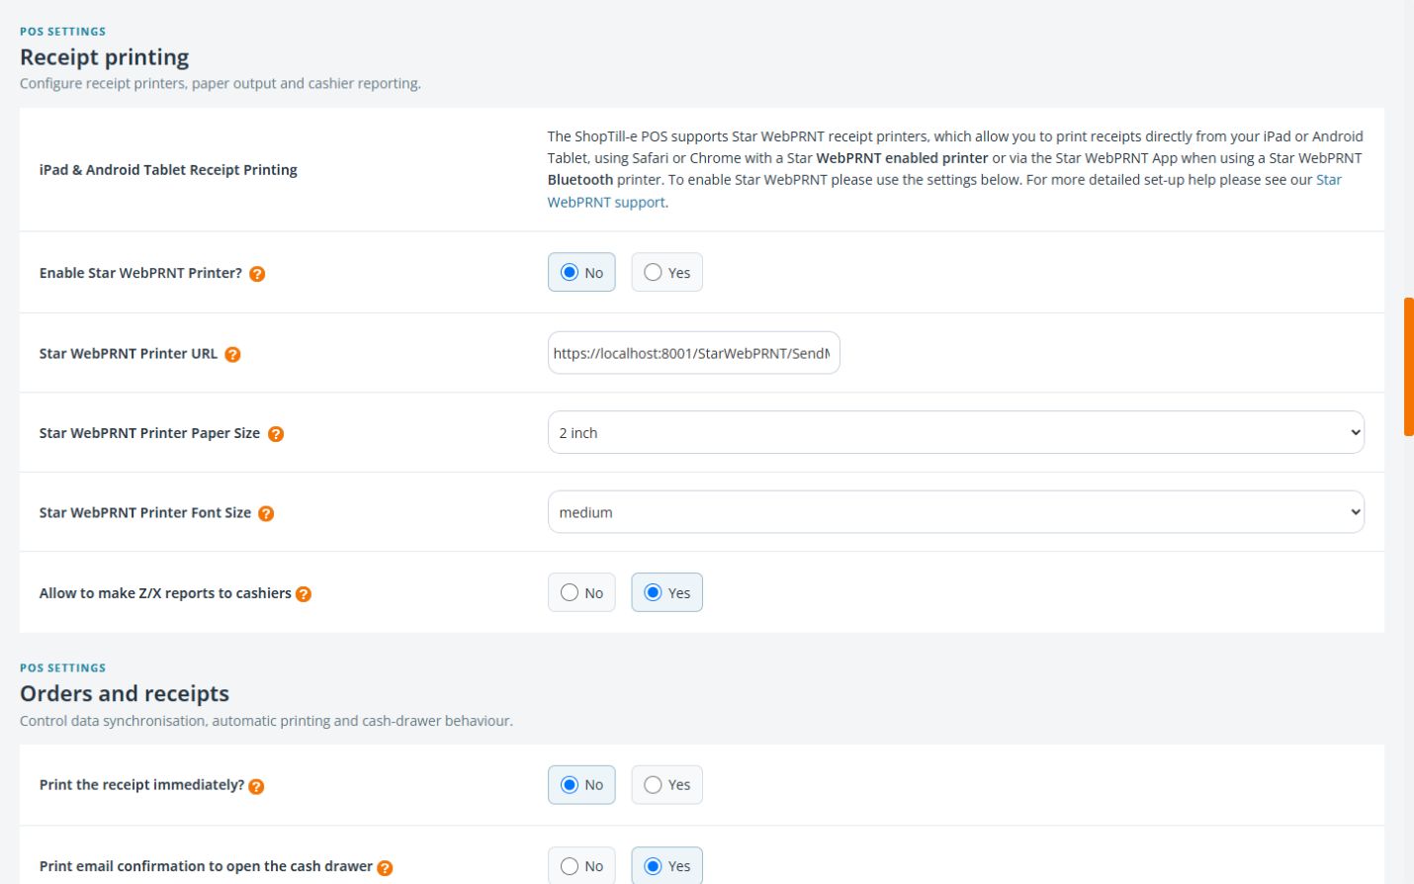Choose Yes for Z/X reports to cashiers
Viewport: 1414px width, 884px height.
[666, 593]
